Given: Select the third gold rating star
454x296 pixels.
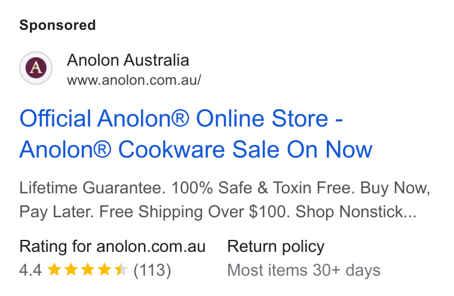Looking at the screenshot, I should (x=87, y=269).
